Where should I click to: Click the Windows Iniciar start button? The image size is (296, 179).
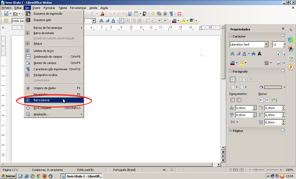click(x=8, y=176)
